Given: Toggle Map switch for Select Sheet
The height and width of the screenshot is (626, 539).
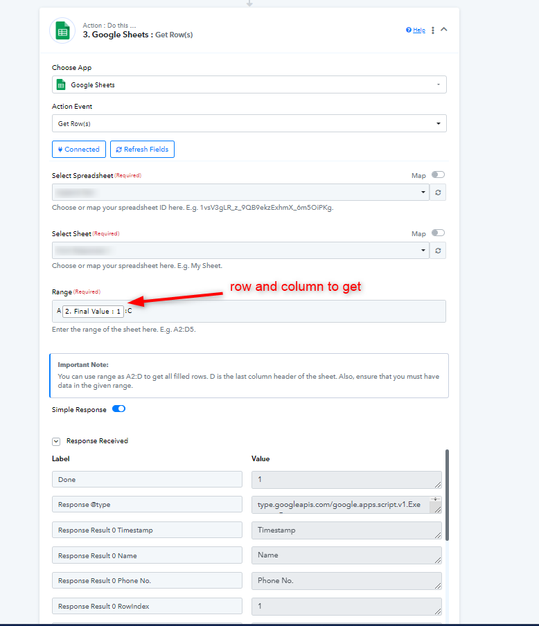Looking at the screenshot, I should click(x=438, y=233).
